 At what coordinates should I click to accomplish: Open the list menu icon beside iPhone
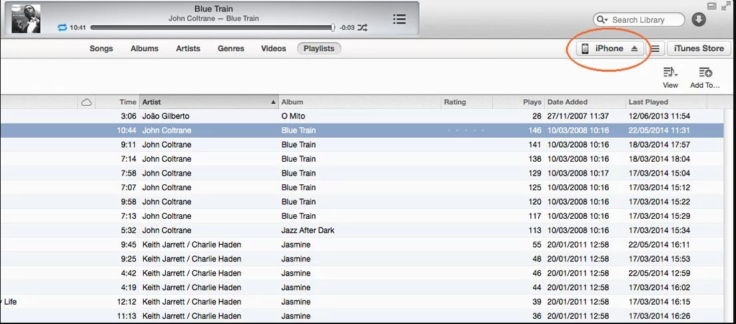pos(655,49)
